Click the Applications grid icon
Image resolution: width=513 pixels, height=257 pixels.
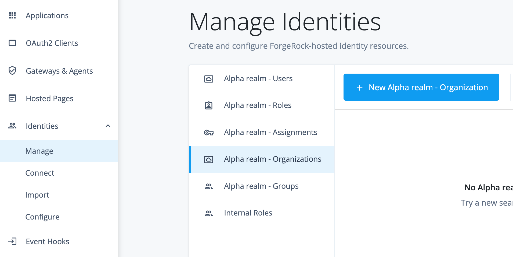coord(12,15)
